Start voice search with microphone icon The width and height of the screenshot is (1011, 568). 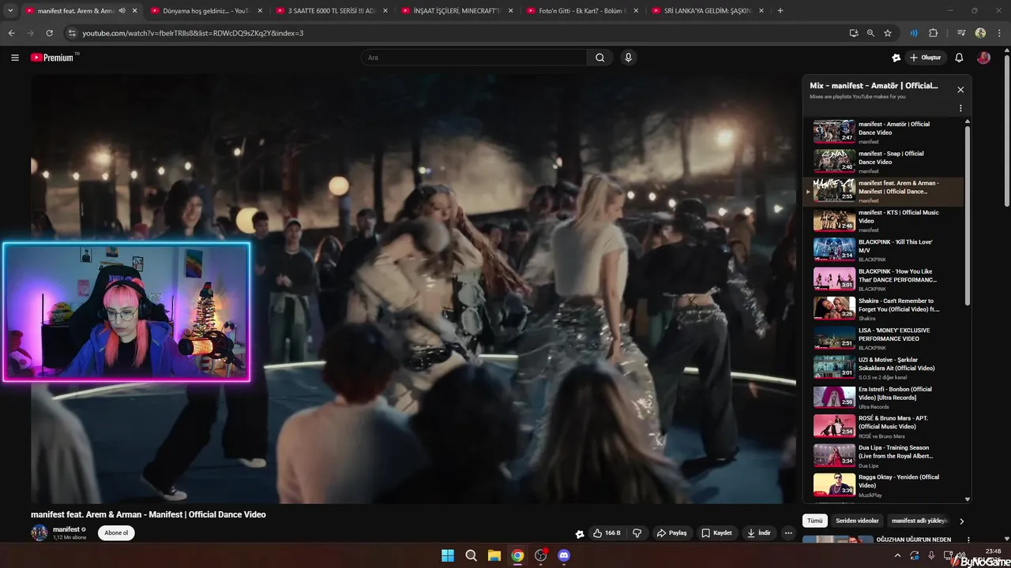(628, 58)
